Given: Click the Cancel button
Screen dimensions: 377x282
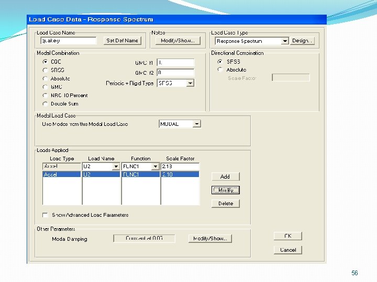Looking at the screenshot, I should [x=288, y=250].
